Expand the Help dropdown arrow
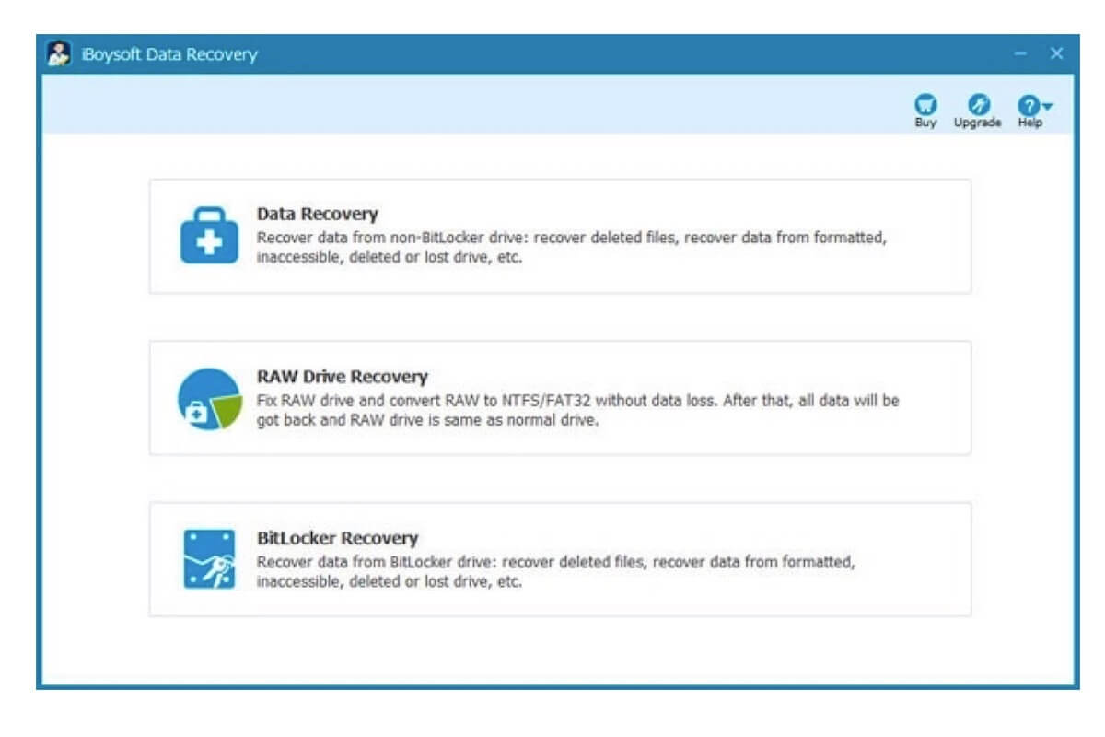The height and width of the screenshot is (737, 1105). click(x=1047, y=104)
